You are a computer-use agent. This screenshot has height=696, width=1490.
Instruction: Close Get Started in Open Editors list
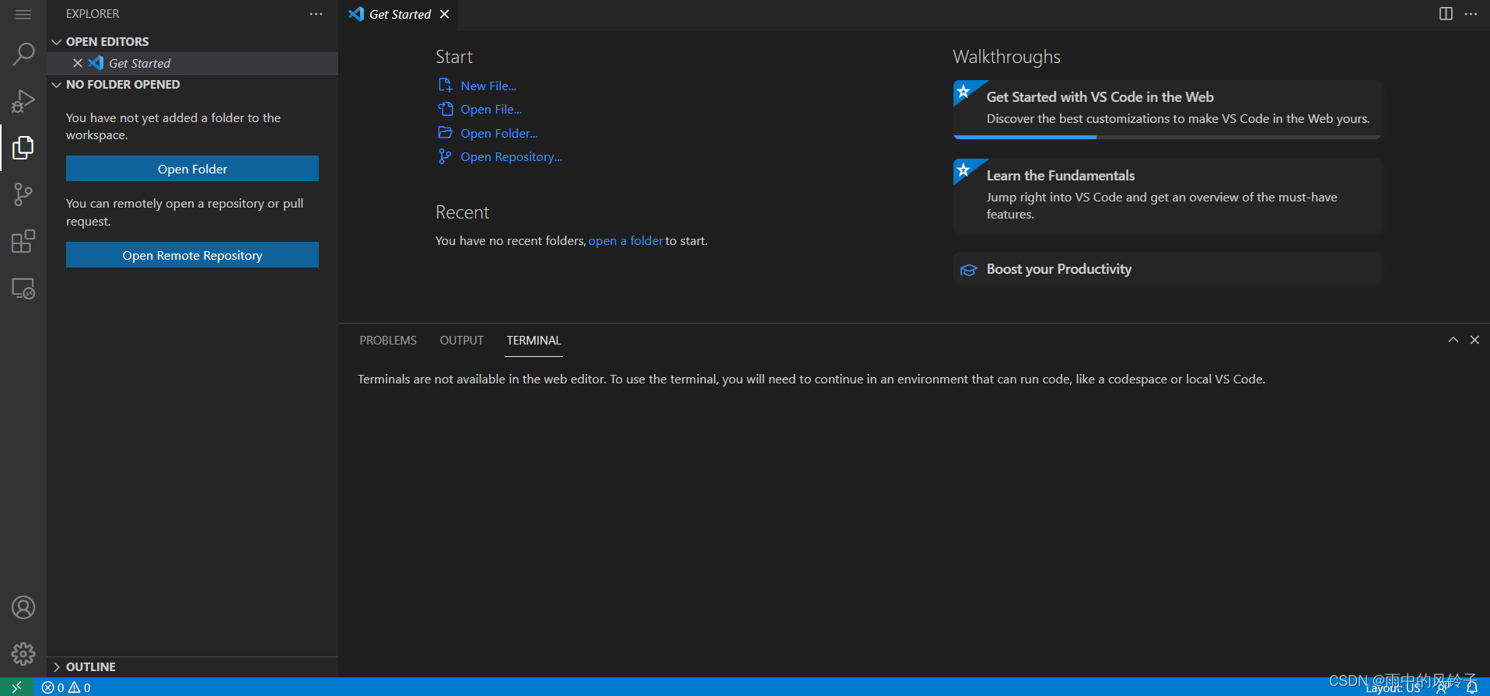[x=78, y=63]
